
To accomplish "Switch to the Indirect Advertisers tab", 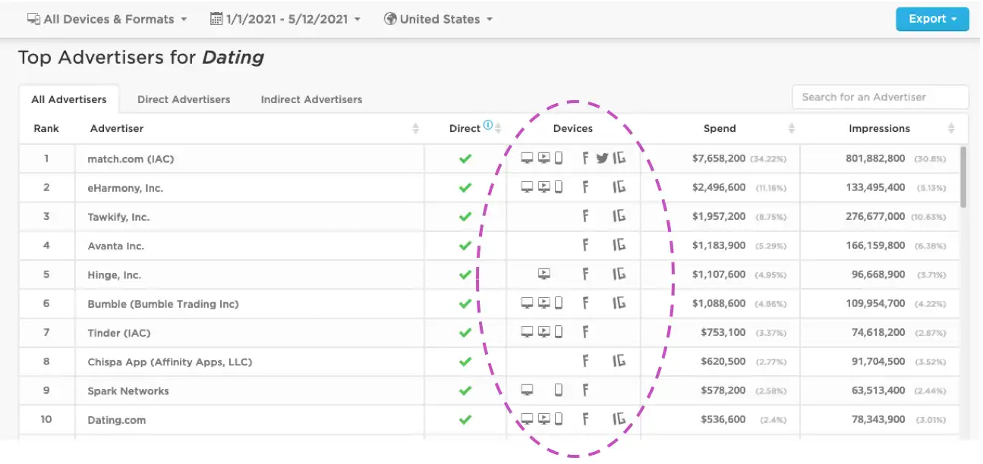I will (311, 99).
